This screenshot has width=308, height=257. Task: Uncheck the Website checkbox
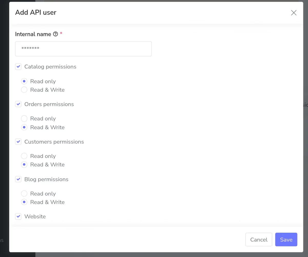(18, 216)
